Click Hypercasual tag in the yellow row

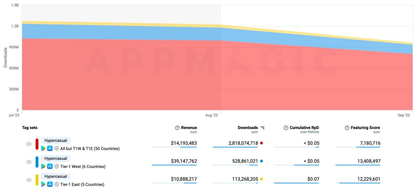pos(56,176)
